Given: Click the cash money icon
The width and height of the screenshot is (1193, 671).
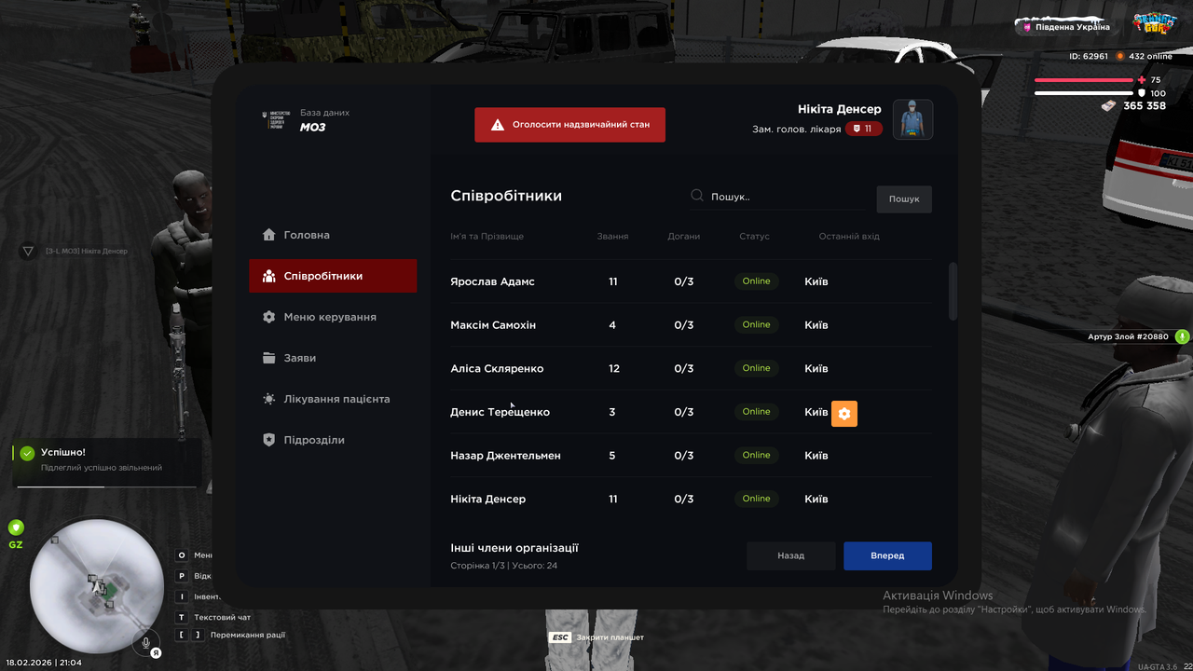Looking at the screenshot, I should (1108, 106).
